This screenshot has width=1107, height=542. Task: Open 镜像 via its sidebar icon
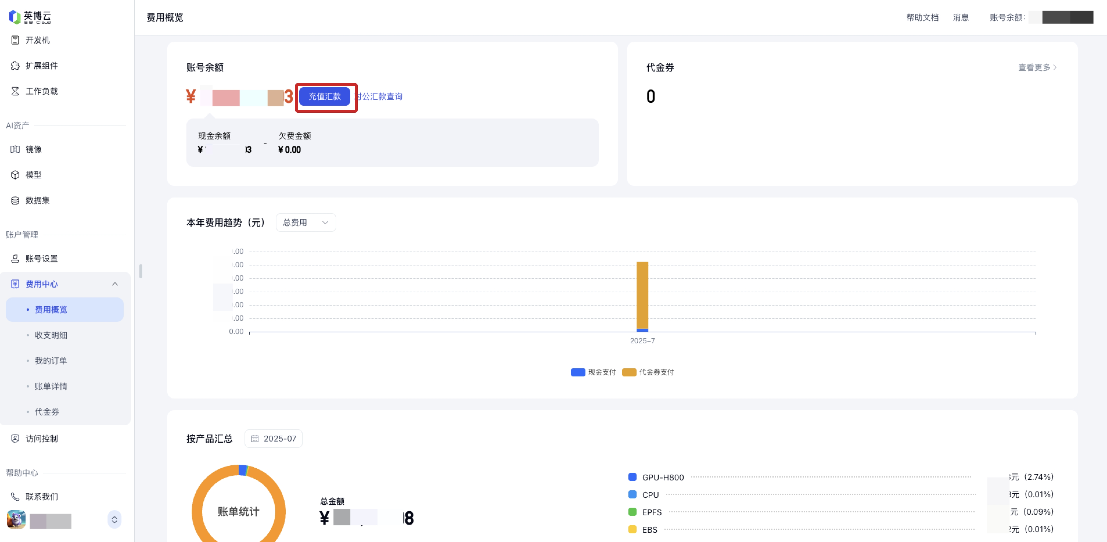(x=15, y=149)
